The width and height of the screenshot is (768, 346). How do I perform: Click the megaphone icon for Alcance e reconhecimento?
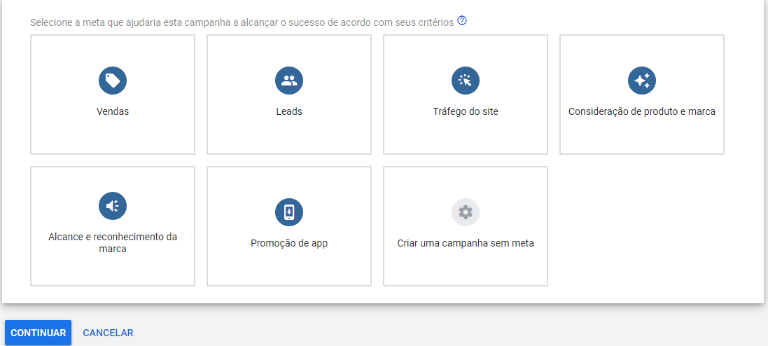pos(113,206)
